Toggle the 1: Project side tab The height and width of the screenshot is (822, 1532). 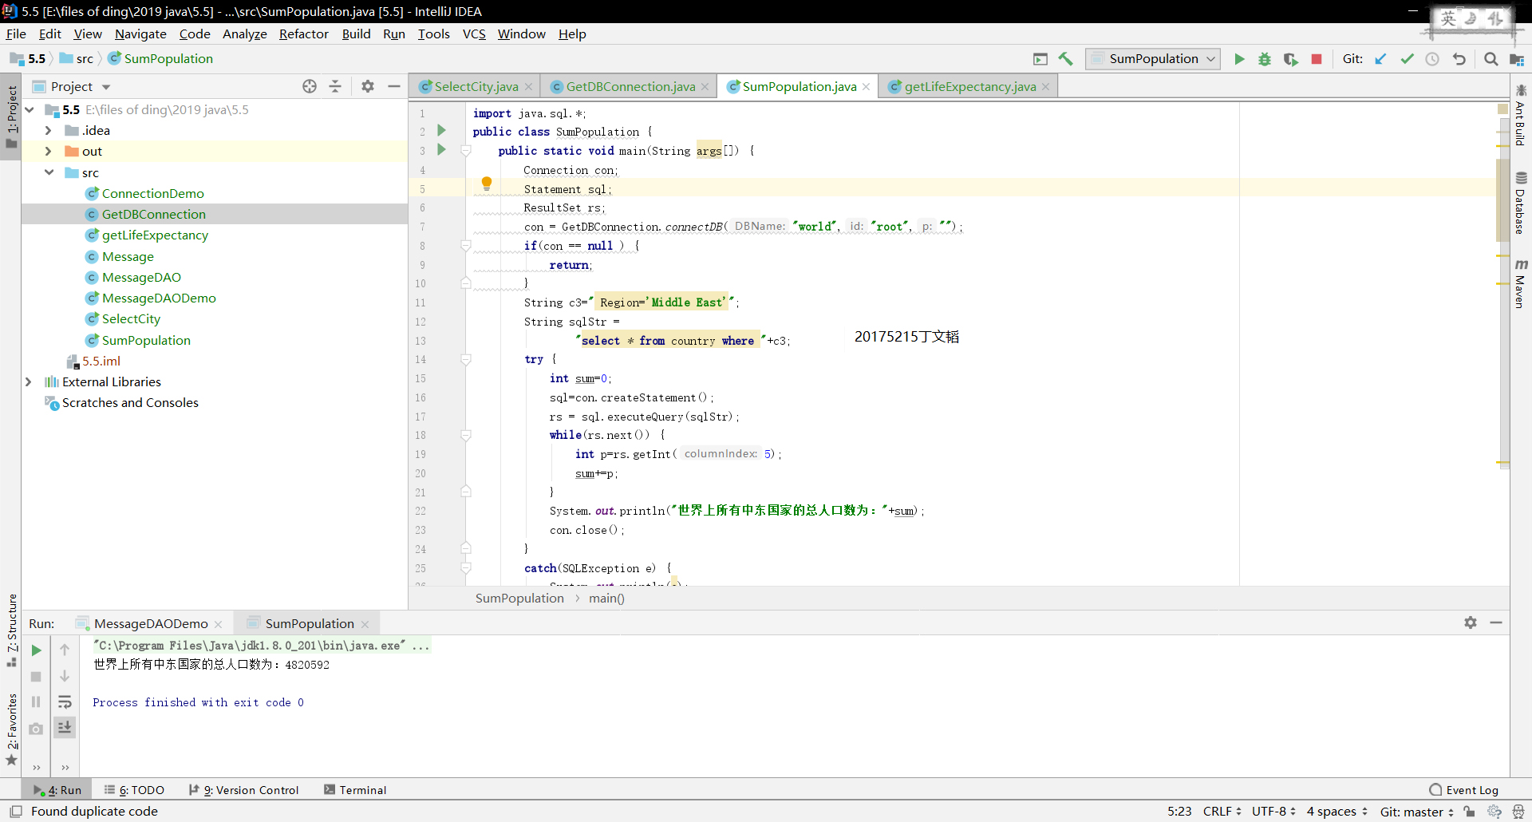tap(11, 117)
